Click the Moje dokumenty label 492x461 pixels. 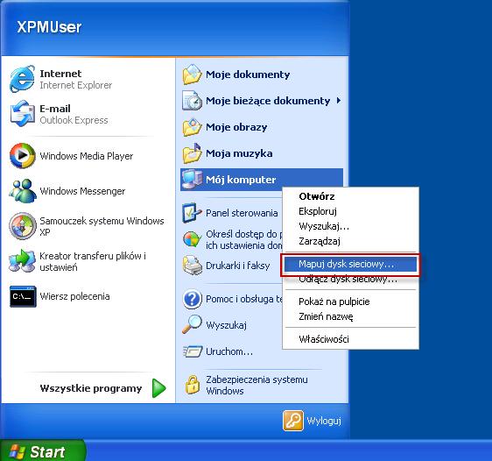[248, 74]
